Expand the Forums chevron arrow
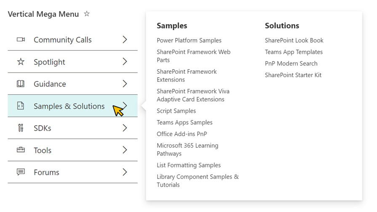Screen dimensions: 377x212 click(125, 172)
